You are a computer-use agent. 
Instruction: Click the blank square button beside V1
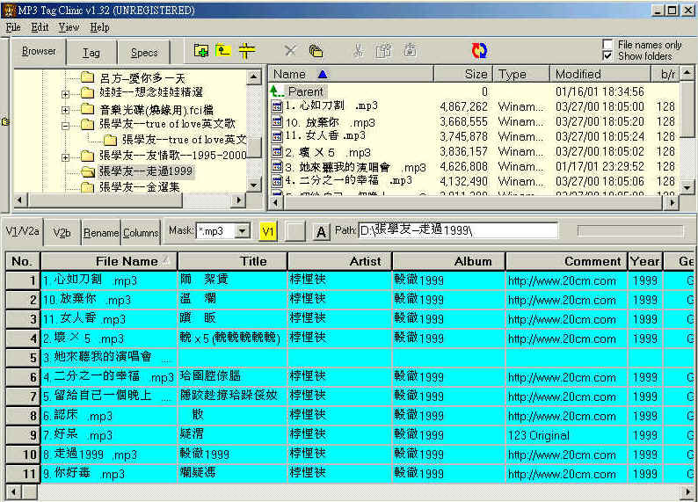point(294,232)
